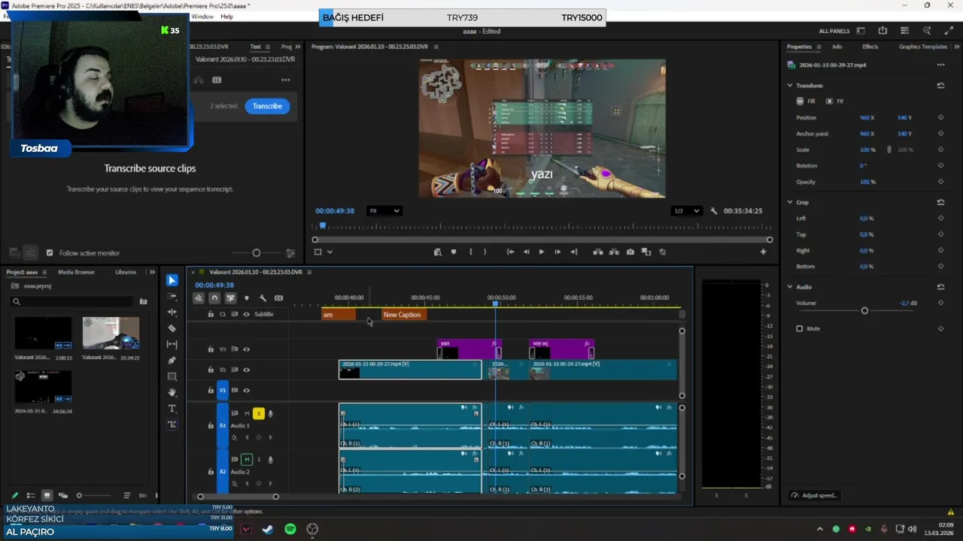The width and height of the screenshot is (963, 541).
Task: Select the Pen tool
Action: pyautogui.click(x=172, y=360)
